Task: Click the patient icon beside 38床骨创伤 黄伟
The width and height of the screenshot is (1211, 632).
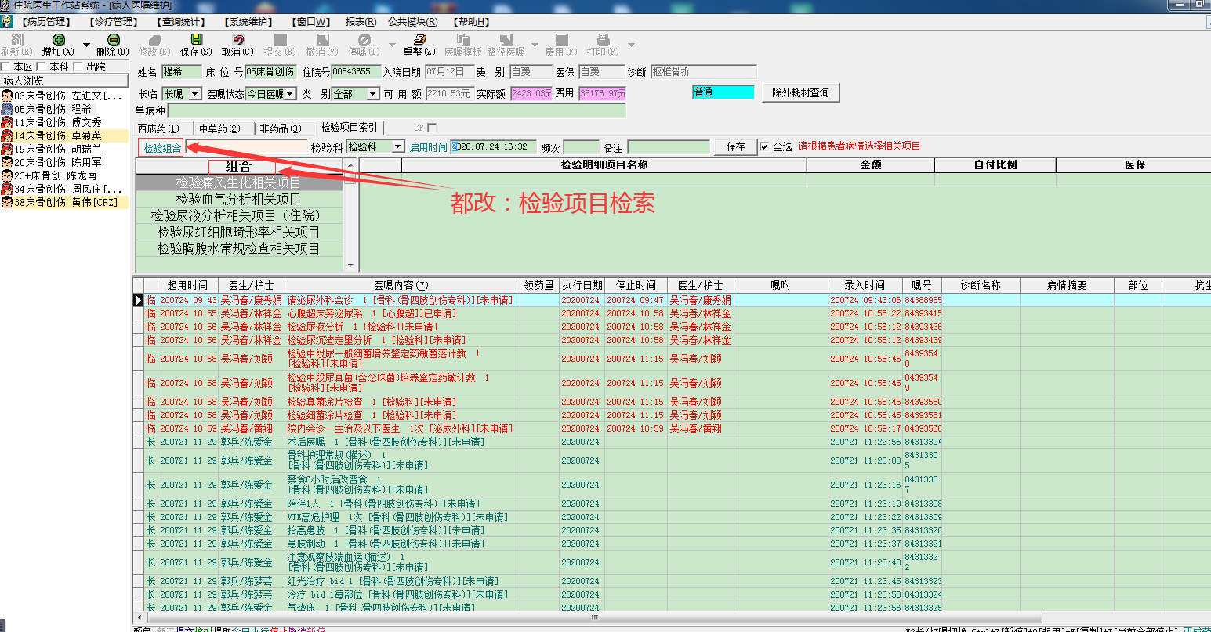Action: click(x=7, y=202)
